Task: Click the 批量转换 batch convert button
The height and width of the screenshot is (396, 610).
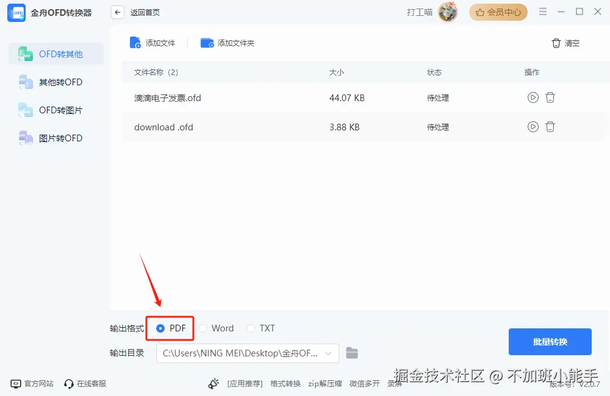Action: pos(550,342)
